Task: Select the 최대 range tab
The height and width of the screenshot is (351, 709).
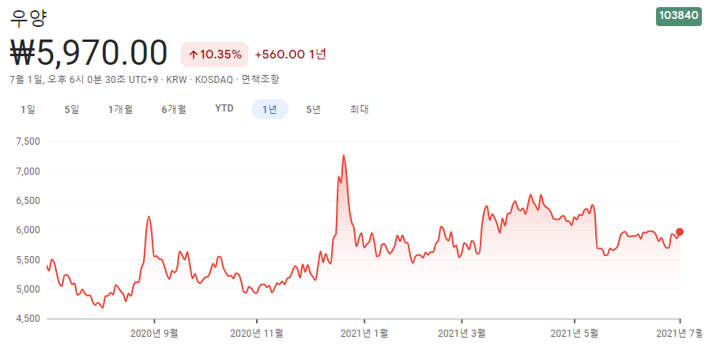Action: point(360,109)
